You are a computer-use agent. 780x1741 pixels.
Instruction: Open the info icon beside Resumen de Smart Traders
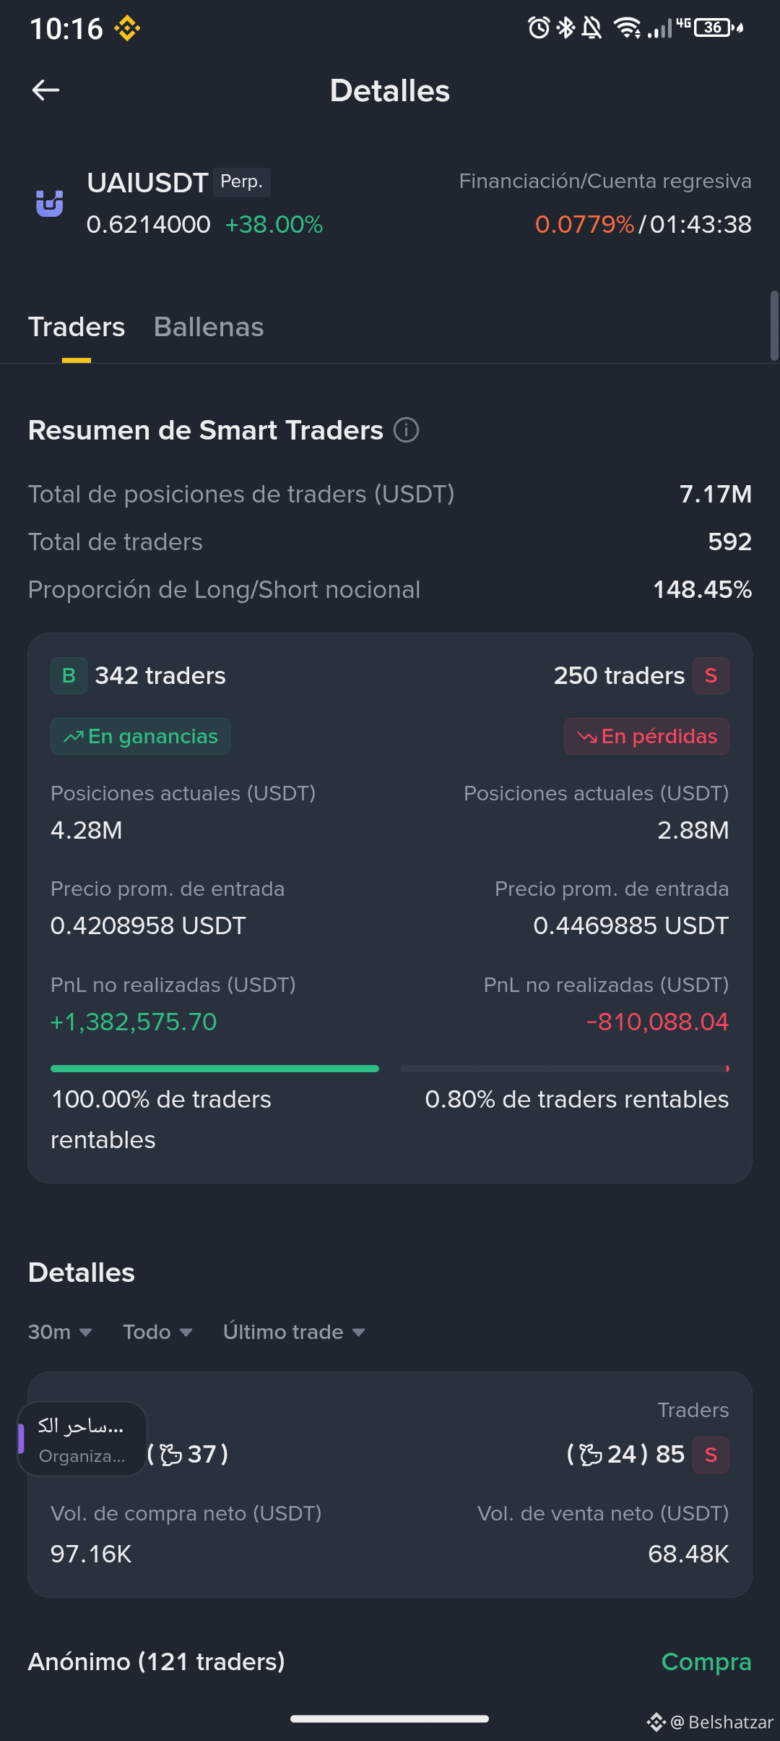(x=406, y=430)
